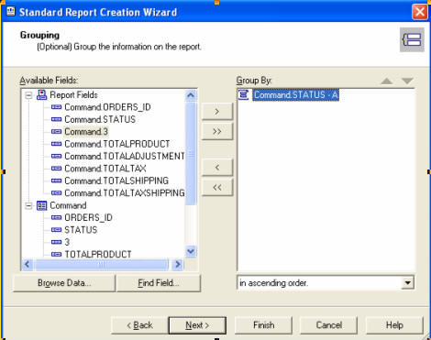Select Command.STATUS - A in Group By list
The width and height of the screenshot is (431, 340).
pyautogui.click(x=296, y=94)
